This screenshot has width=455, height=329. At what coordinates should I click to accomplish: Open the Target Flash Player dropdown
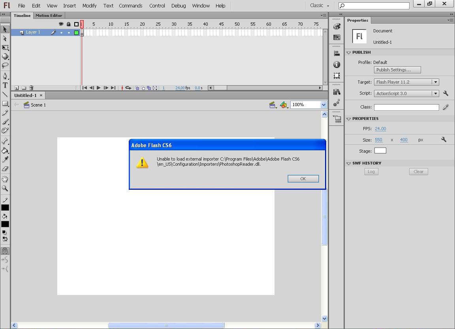coord(435,82)
